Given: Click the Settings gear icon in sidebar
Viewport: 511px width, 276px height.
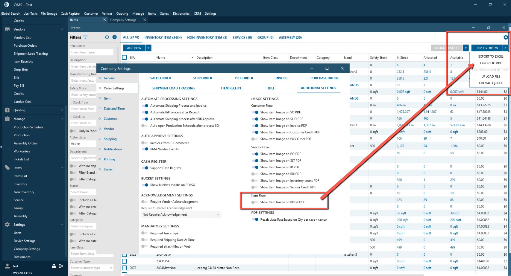Looking at the screenshot, I should tap(7, 225).
